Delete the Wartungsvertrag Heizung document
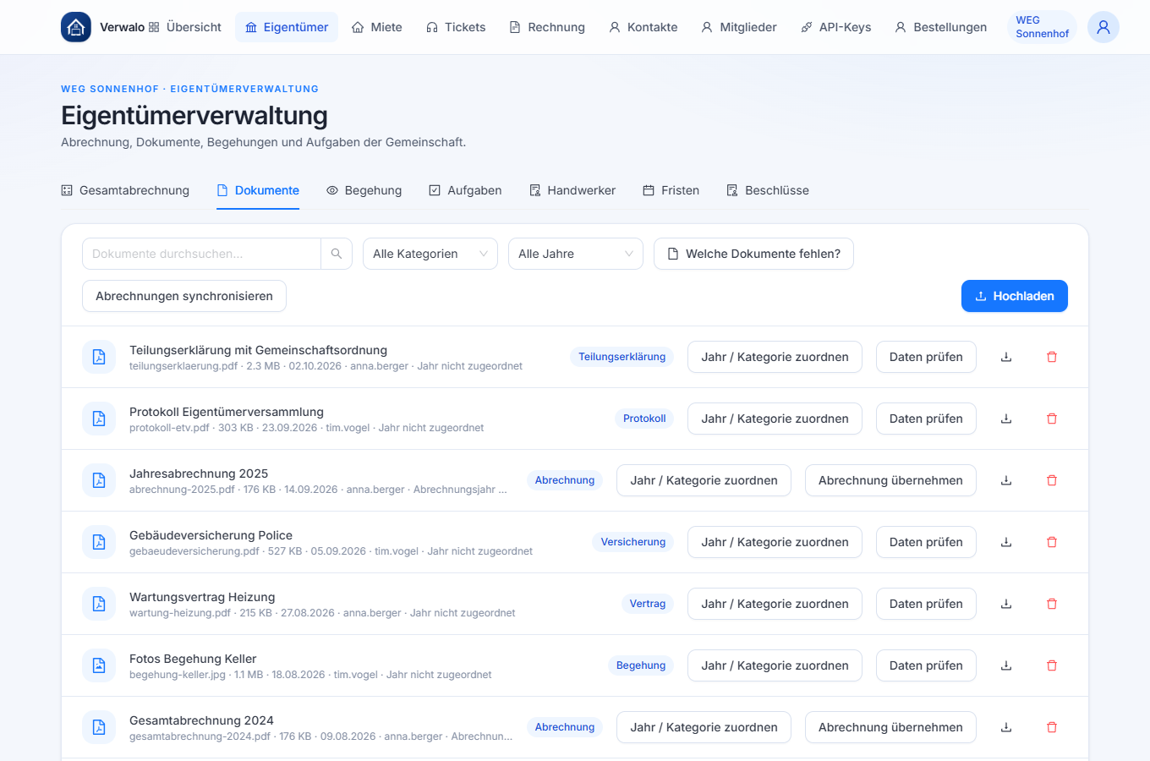1150x761 pixels. click(1052, 604)
